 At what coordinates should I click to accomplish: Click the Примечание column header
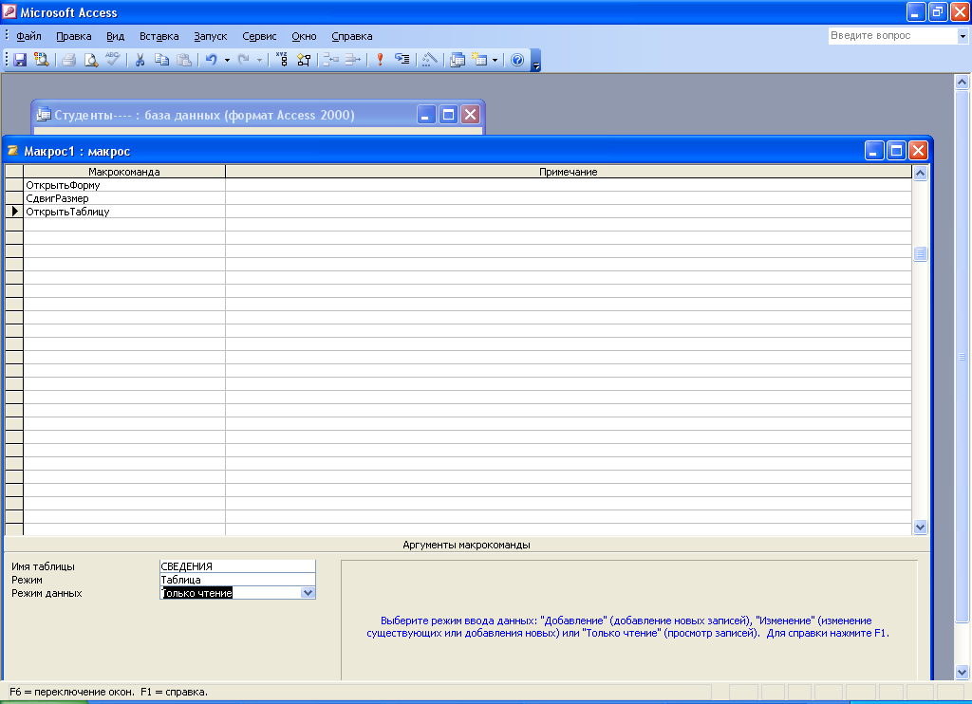pos(569,172)
